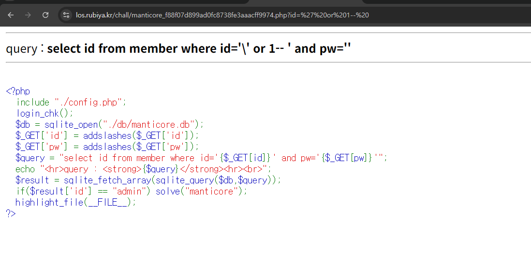Viewport: 531px width, 269px height.
Task: Click the highlight_file(__FILE__) line
Action: point(75,202)
